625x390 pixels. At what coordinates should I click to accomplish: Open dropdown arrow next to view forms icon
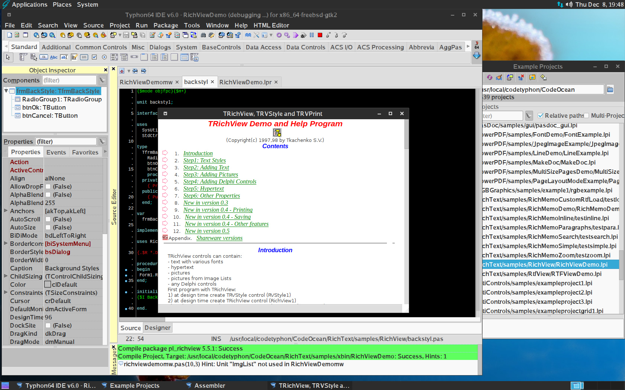(120, 35)
